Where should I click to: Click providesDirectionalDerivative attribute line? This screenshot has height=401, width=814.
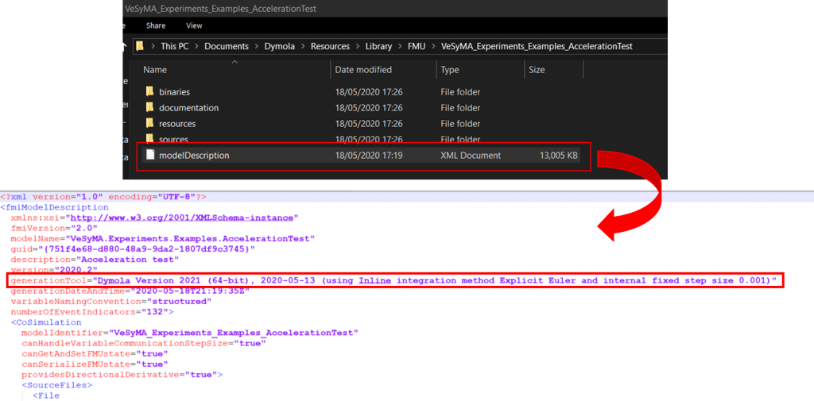(122, 375)
